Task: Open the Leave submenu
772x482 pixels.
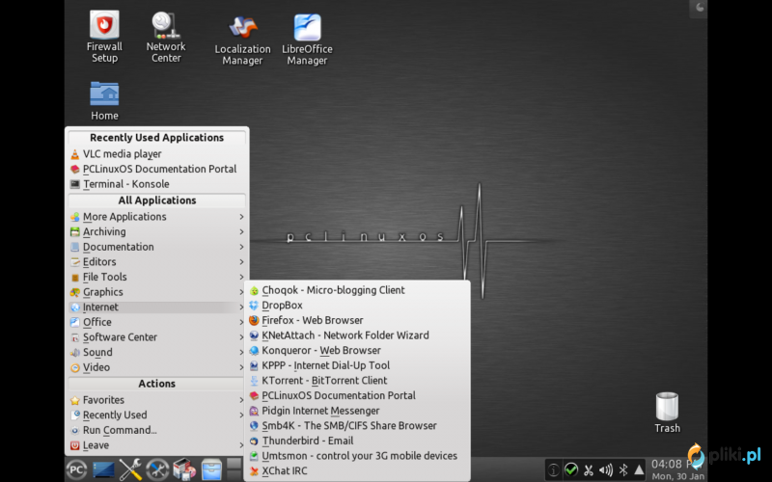Action: tap(157, 445)
